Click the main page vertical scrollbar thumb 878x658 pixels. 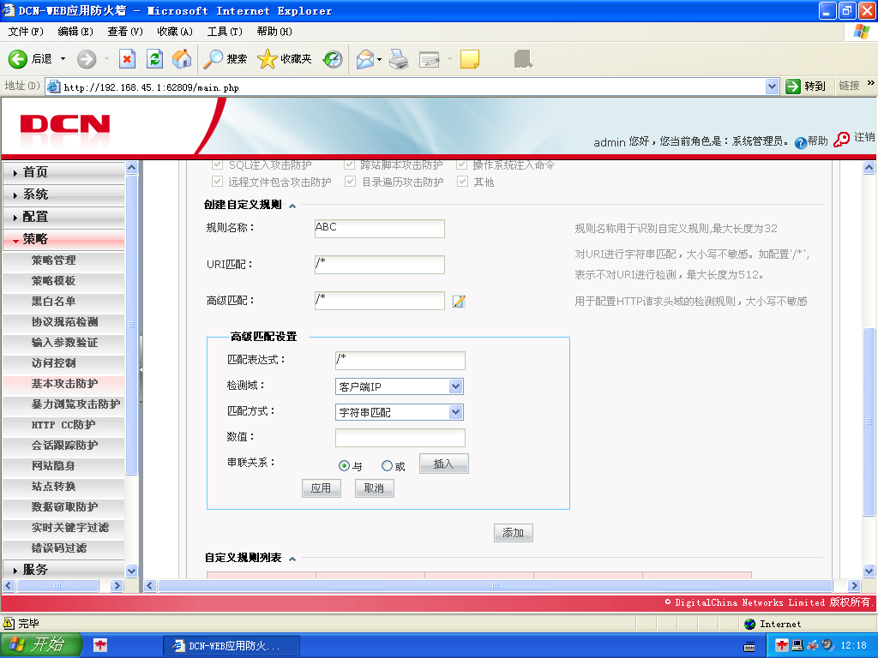coord(869,422)
